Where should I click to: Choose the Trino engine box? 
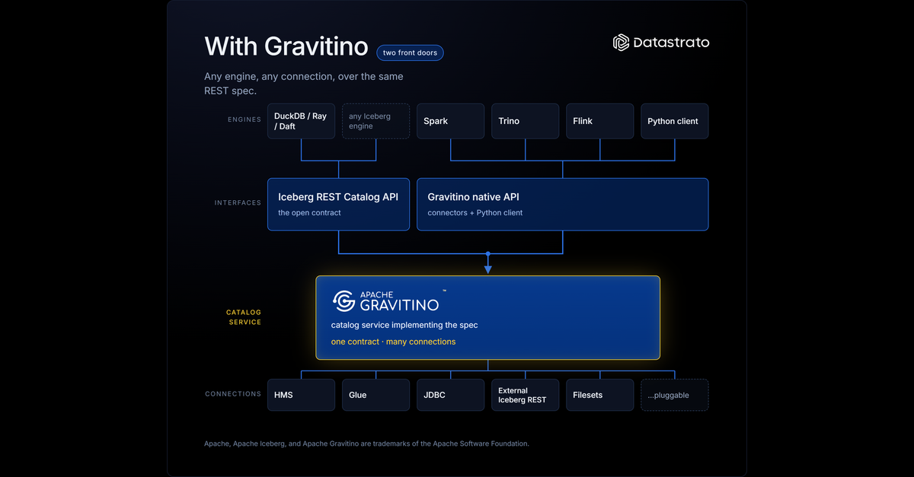[525, 121]
